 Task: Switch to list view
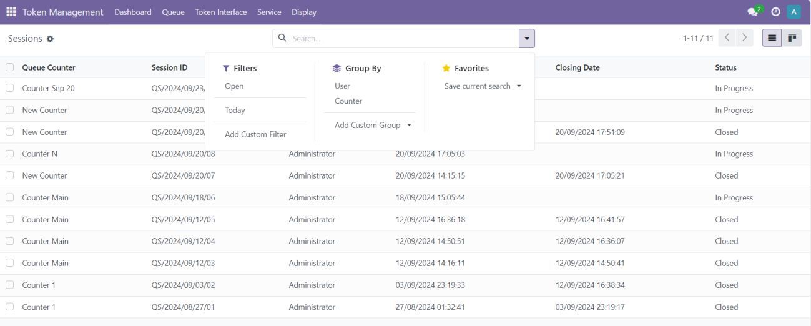pos(772,38)
